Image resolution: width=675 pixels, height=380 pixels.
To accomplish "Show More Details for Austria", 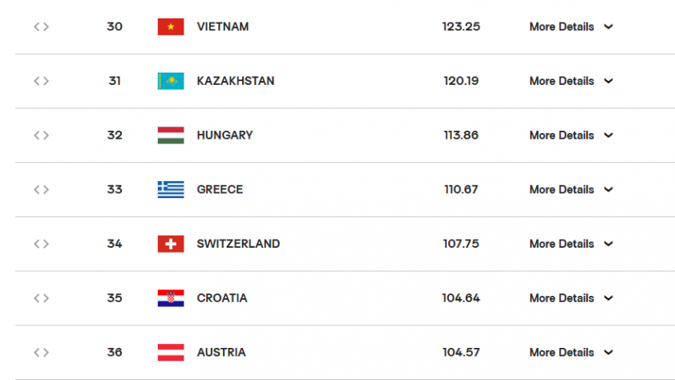I will coord(571,352).
